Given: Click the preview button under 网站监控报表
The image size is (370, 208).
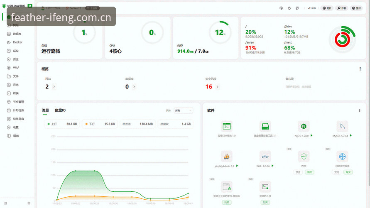Looking at the screenshot, I should coord(336,172).
